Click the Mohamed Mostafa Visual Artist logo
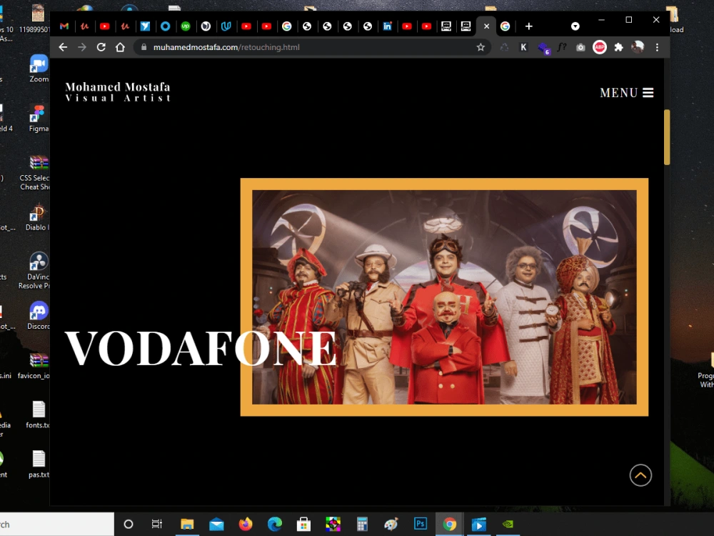The width and height of the screenshot is (714, 536). (x=118, y=91)
